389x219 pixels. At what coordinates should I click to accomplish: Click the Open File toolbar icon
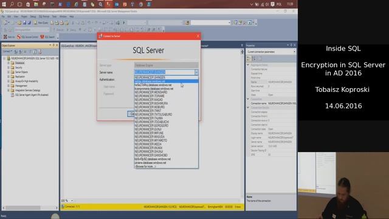click(19, 23)
